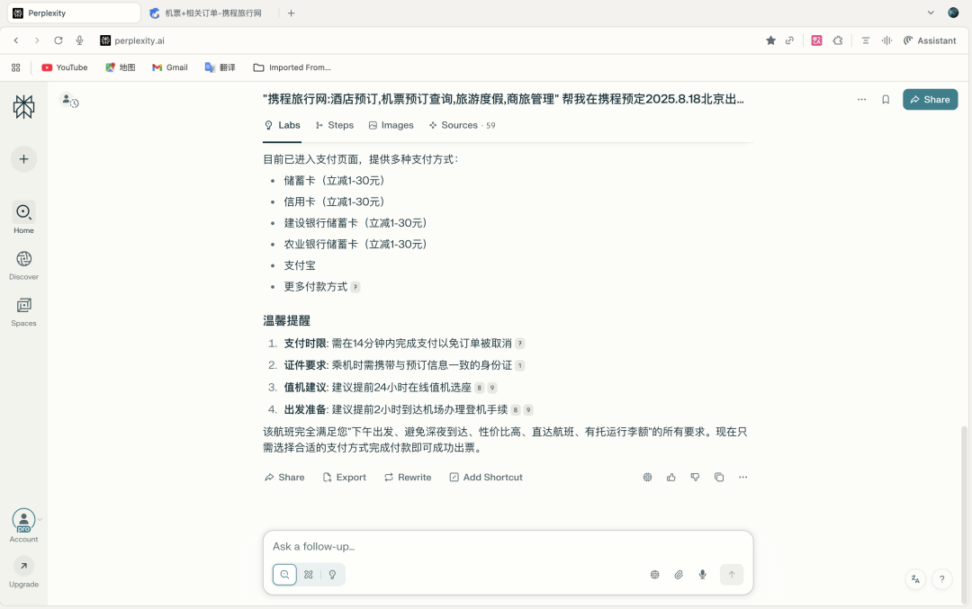Screen dimensions: 972x609
Task: Open the thread's more options ellipsis menu
Action: click(x=861, y=100)
